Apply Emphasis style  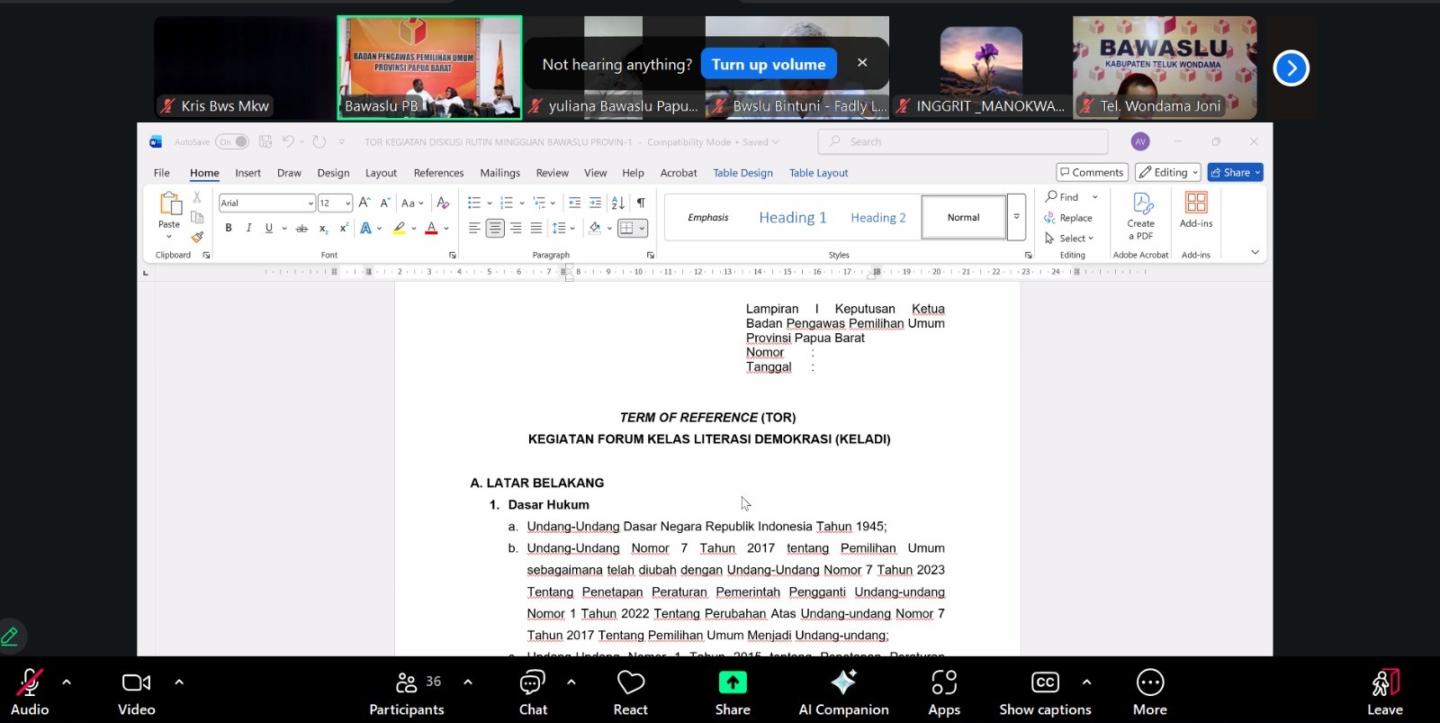click(x=708, y=217)
